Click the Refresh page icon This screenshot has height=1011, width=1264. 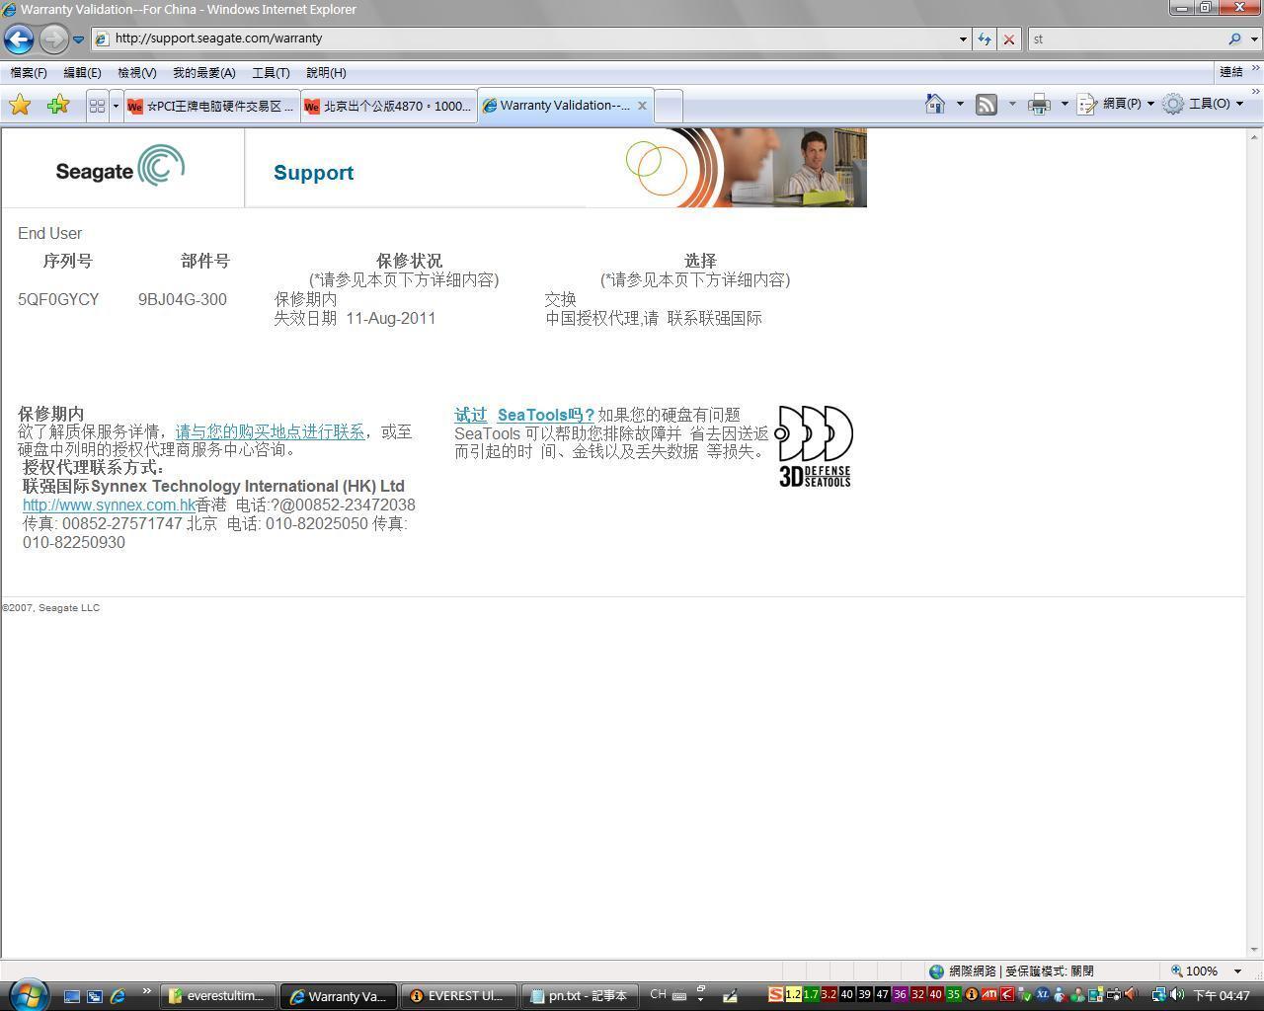(x=985, y=39)
